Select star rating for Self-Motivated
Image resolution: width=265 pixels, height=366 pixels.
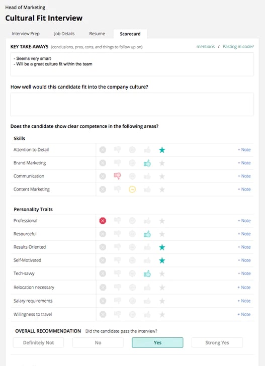(162, 260)
